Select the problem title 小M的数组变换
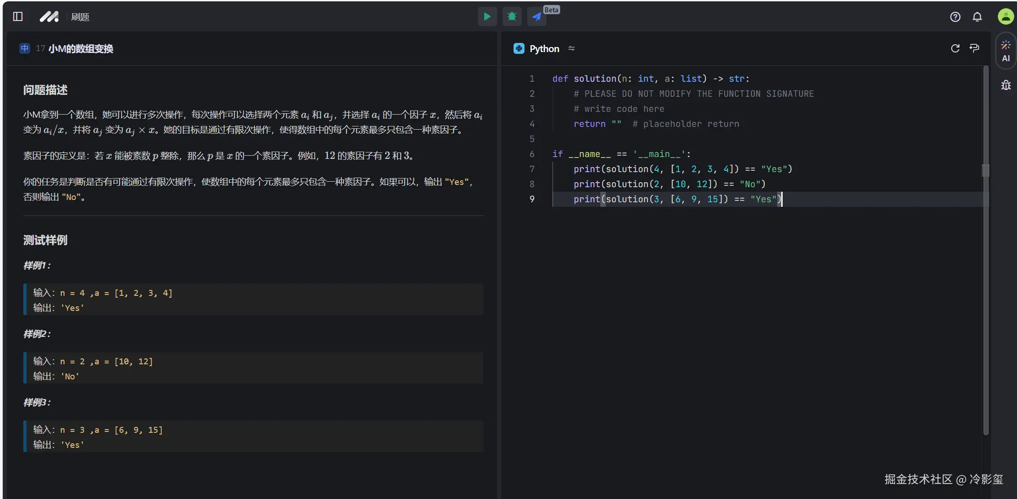Screen dimensions: 1017x499 (81, 48)
